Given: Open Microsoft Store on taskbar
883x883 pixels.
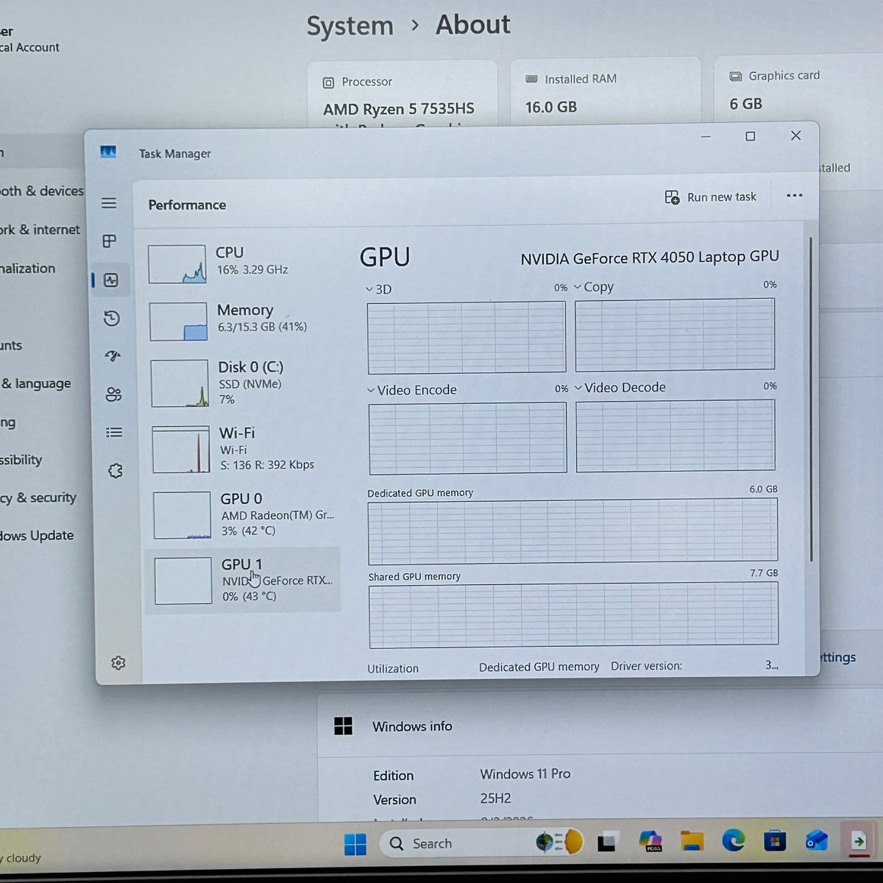Looking at the screenshot, I should click(775, 840).
